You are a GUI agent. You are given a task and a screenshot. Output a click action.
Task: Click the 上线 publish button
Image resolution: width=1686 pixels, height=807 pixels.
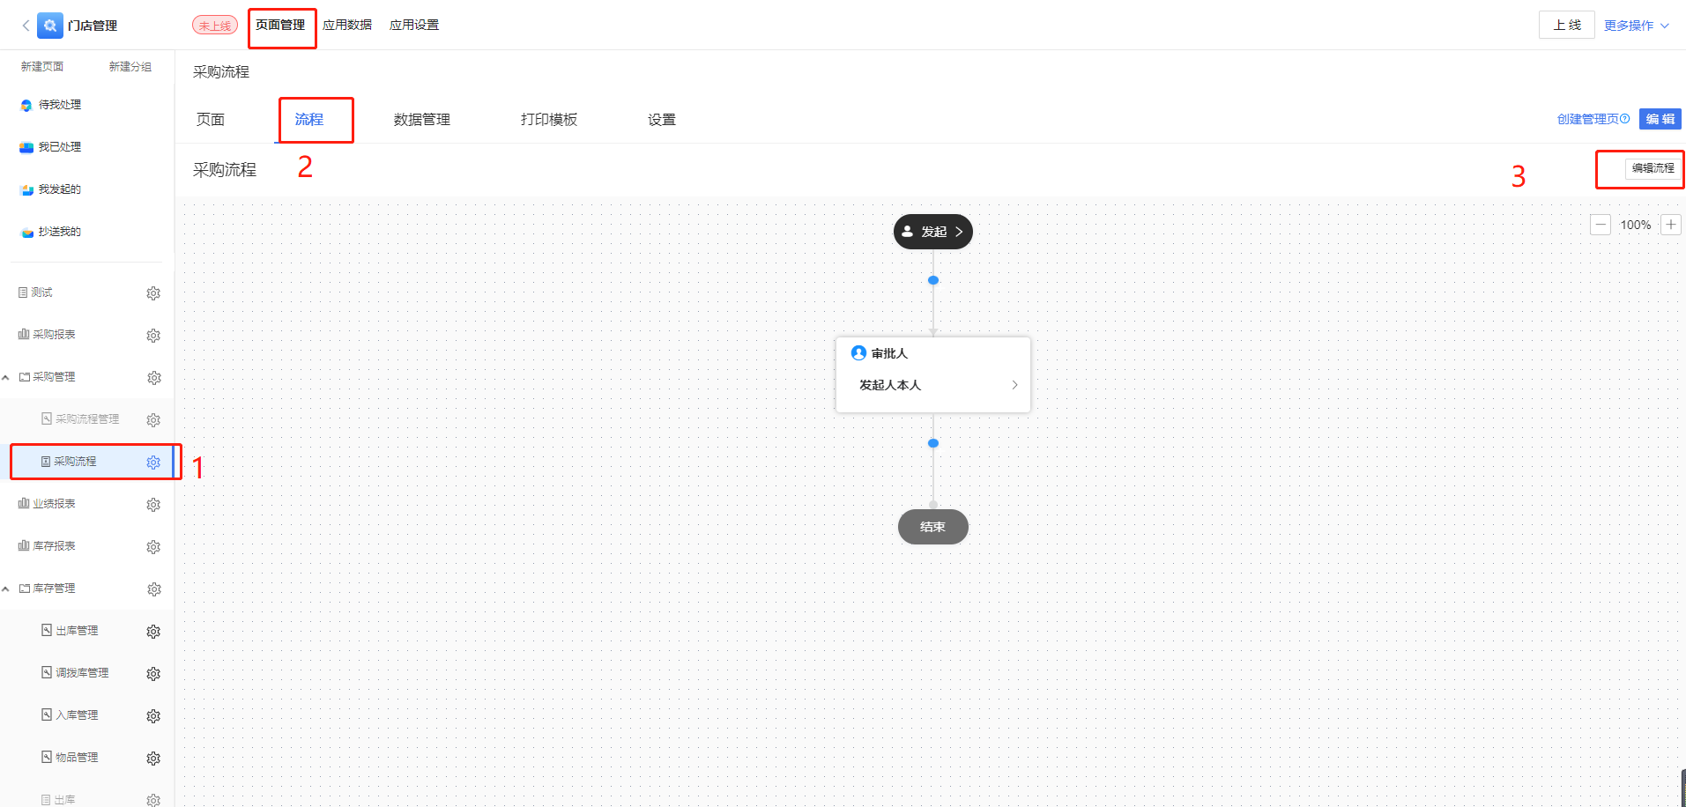tap(1567, 25)
